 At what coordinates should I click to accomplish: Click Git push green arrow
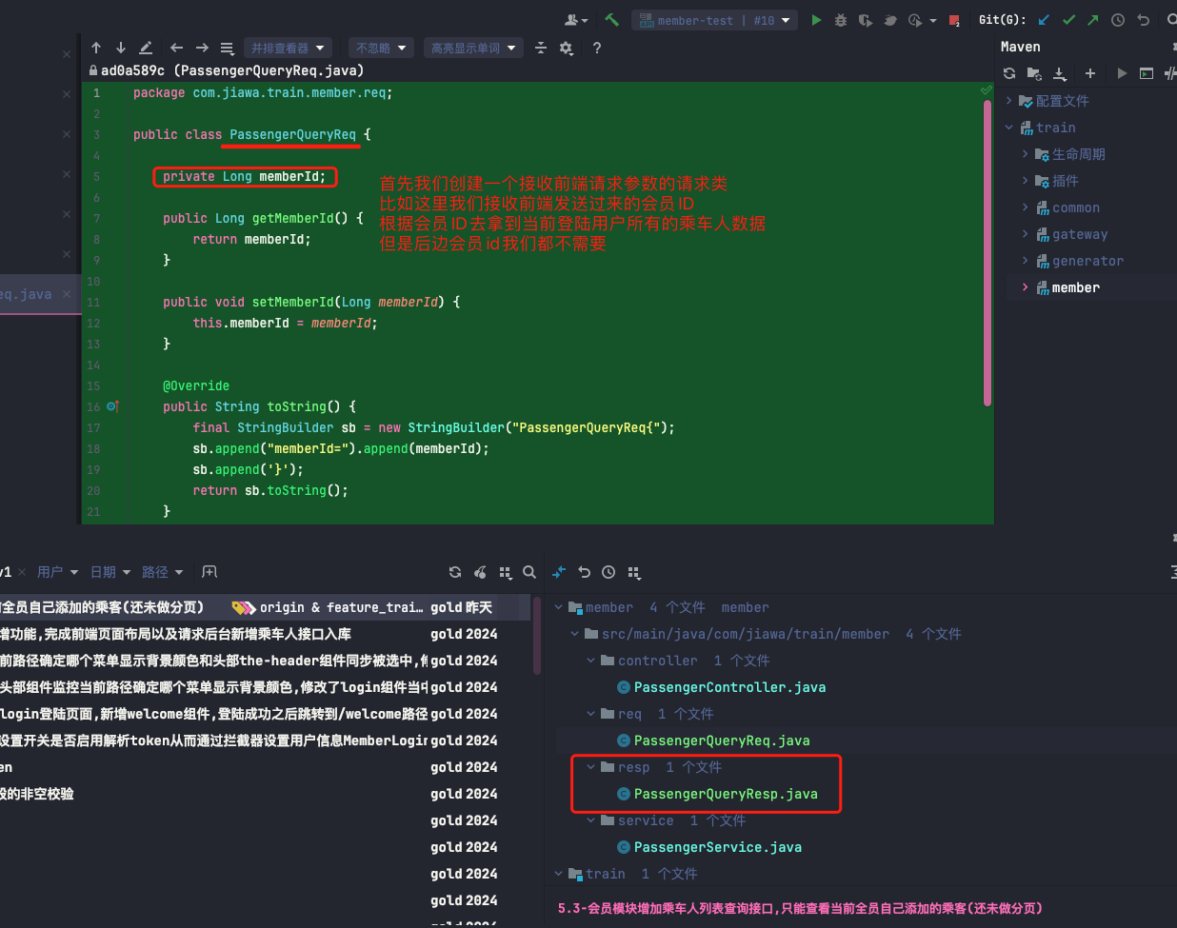tap(1092, 20)
